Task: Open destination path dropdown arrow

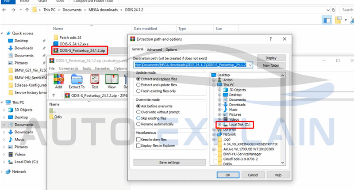Action: [x=250, y=65]
